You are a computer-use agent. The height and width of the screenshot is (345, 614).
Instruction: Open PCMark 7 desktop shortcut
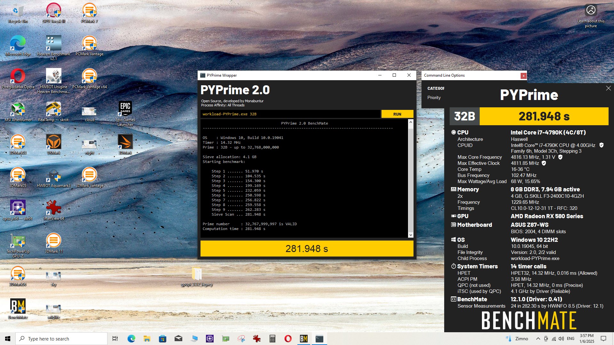[90, 13]
